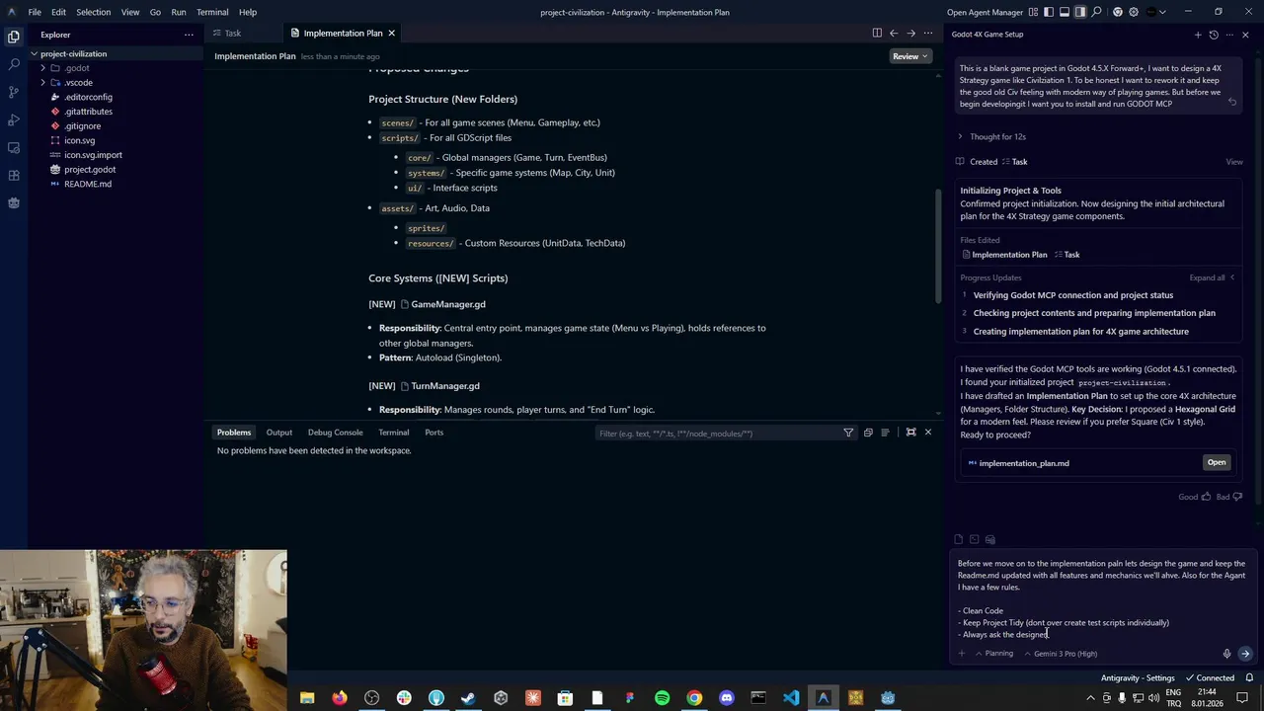Switch to the Output panel tab
The height and width of the screenshot is (711, 1264).
point(279,433)
